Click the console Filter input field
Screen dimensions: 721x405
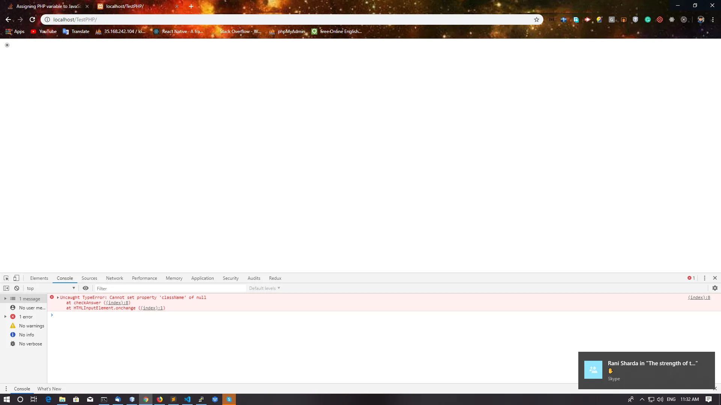[169, 288]
